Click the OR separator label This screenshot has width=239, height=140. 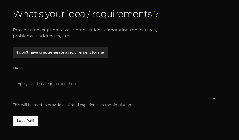pyautogui.click(x=16, y=68)
